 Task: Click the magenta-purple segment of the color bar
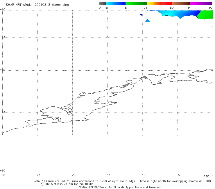(x=201, y=3)
